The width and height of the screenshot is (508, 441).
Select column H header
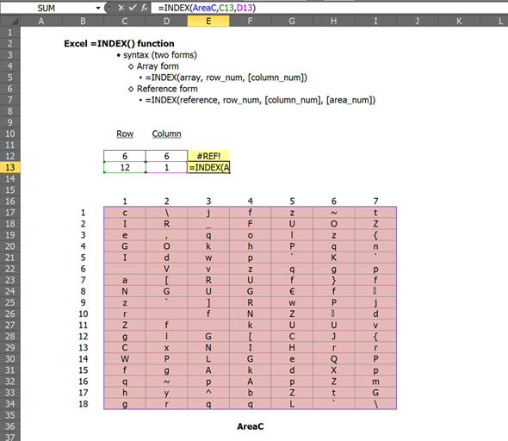(334, 21)
